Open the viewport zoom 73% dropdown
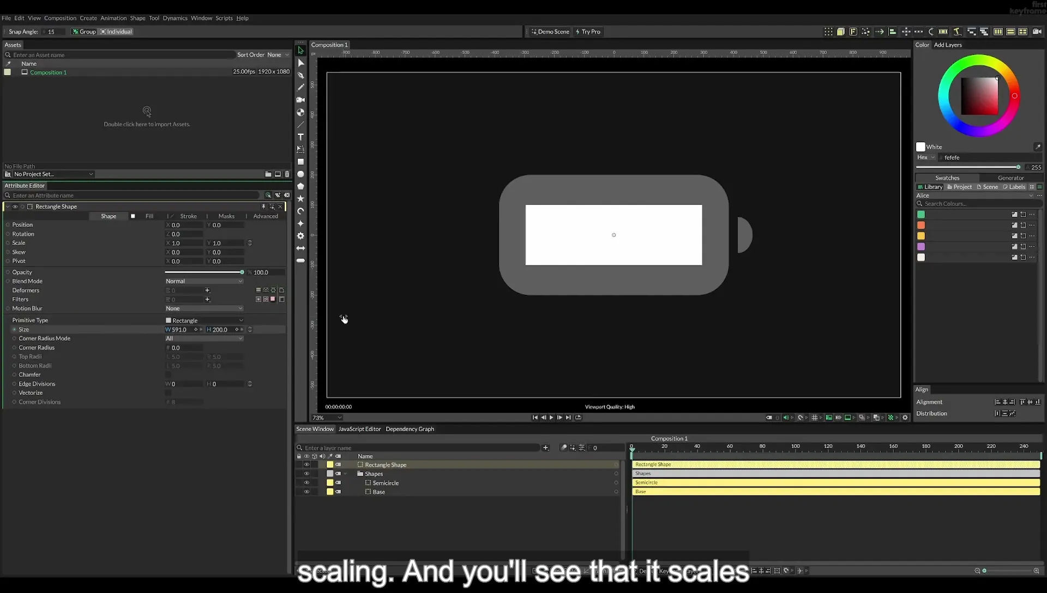The height and width of the screenshot is (593, 1047). click(327, 418)
